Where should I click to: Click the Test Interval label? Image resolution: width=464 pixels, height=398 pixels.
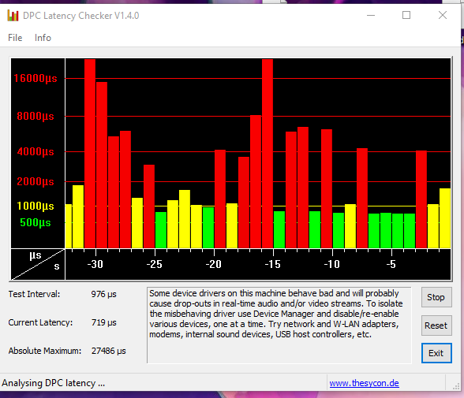(34, 294)
